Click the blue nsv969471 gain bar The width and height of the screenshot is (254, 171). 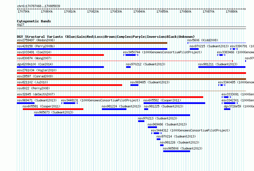click(x=26, y=103)
